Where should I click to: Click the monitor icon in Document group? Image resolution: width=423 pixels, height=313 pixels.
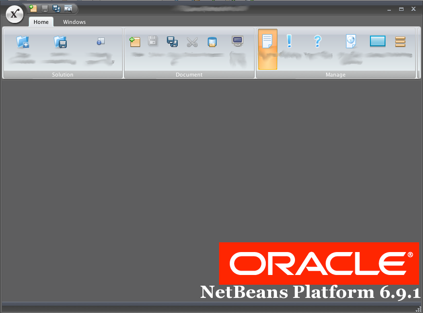(237, 41)
